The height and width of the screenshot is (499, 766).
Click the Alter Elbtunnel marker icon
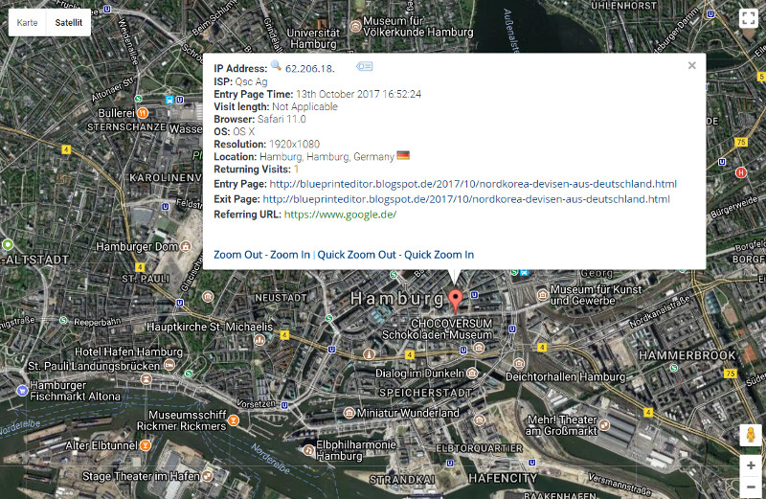(146, 445)
